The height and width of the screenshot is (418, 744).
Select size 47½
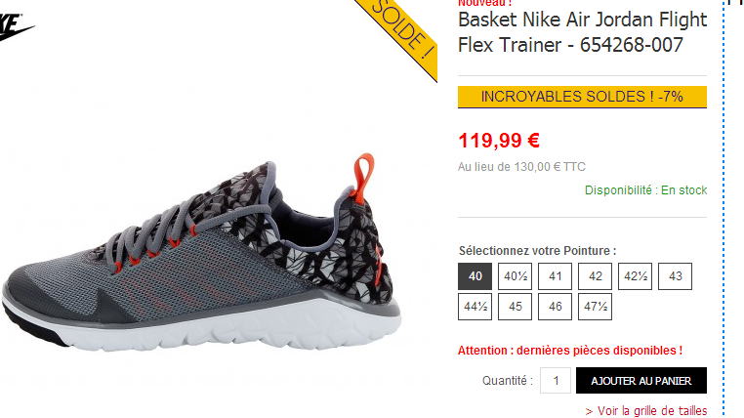595,307
